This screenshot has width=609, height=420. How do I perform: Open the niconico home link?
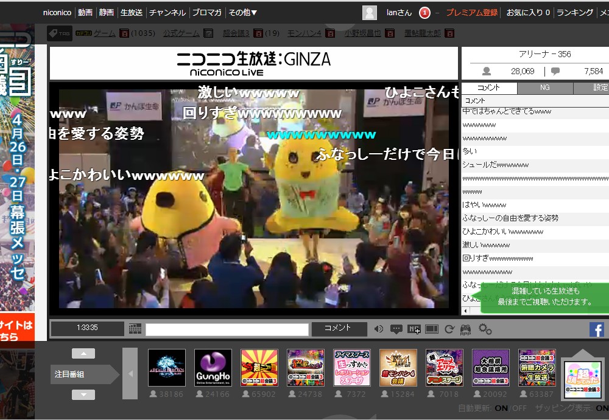[57, 12]
